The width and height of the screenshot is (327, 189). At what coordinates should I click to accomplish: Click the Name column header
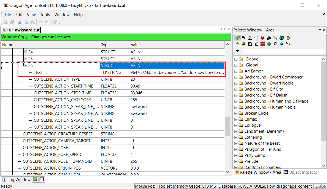(x=51, y=45)
